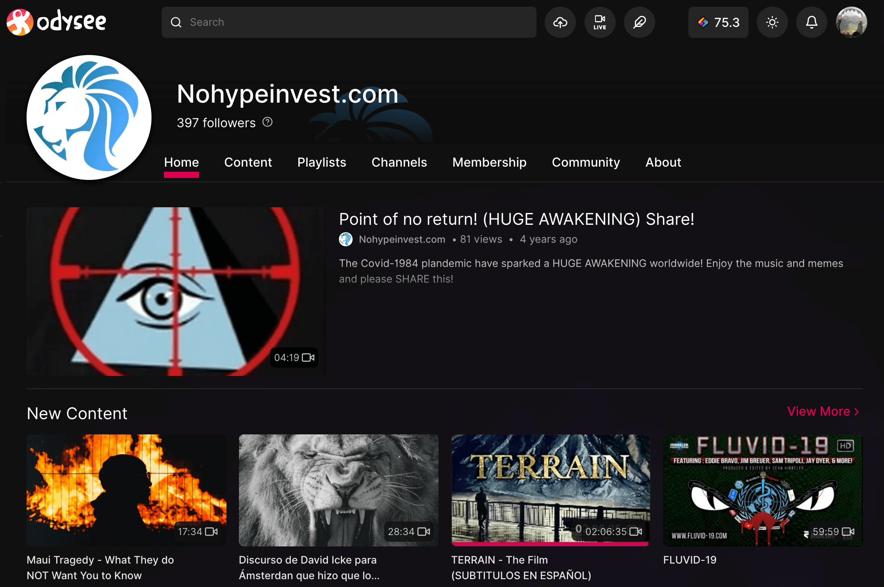Open 'Discurso de David Icke para' title

(x=309, y=567)
